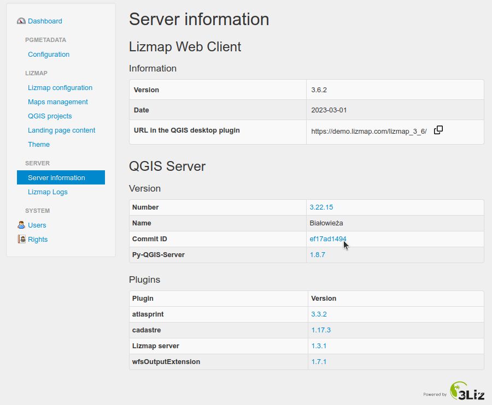Click the Users person icon

pos(21,225)
